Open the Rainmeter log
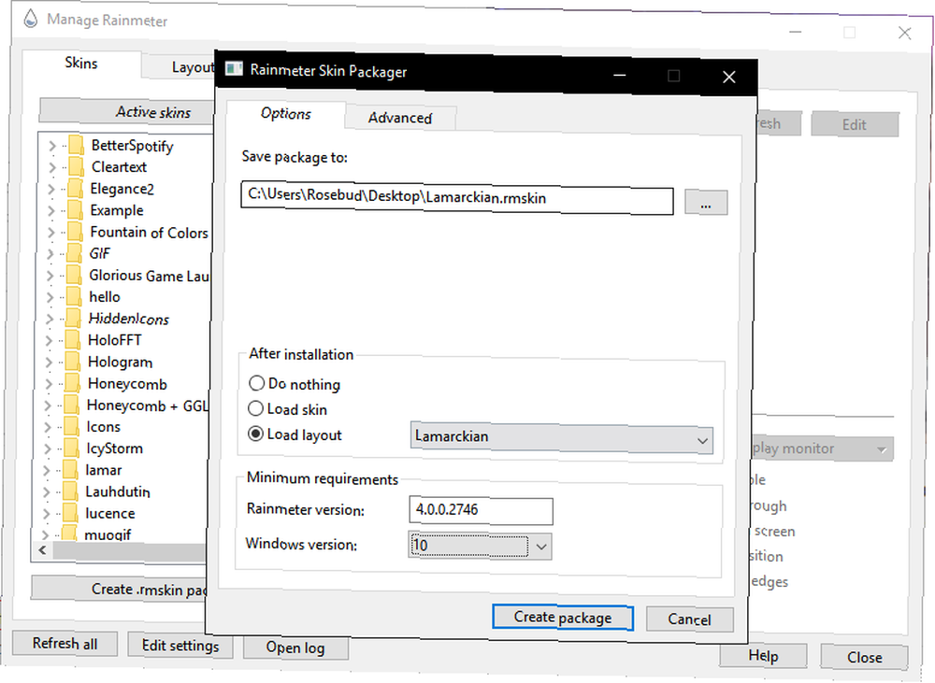 coord(295,647)
